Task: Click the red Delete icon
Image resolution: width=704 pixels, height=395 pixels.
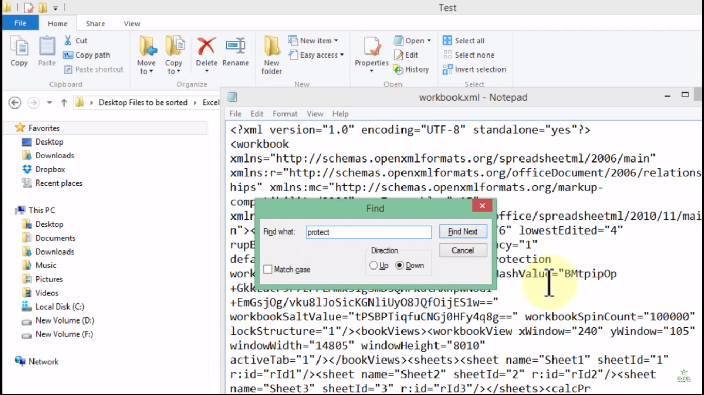Action: tap(207, 47)
